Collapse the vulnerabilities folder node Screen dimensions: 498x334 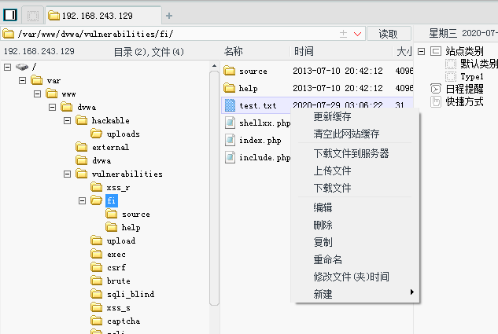67,174
